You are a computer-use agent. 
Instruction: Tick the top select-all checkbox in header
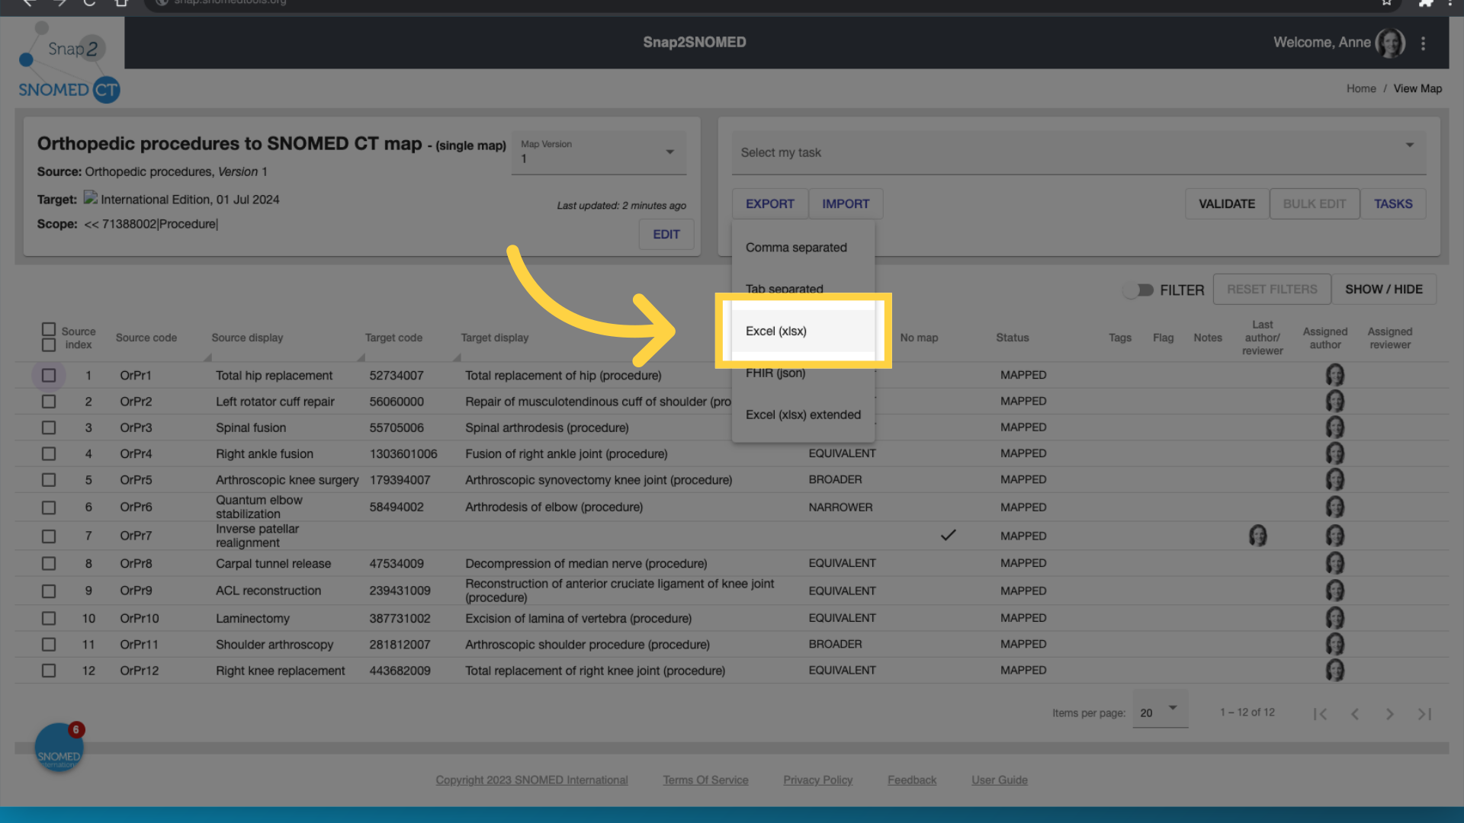49,329
